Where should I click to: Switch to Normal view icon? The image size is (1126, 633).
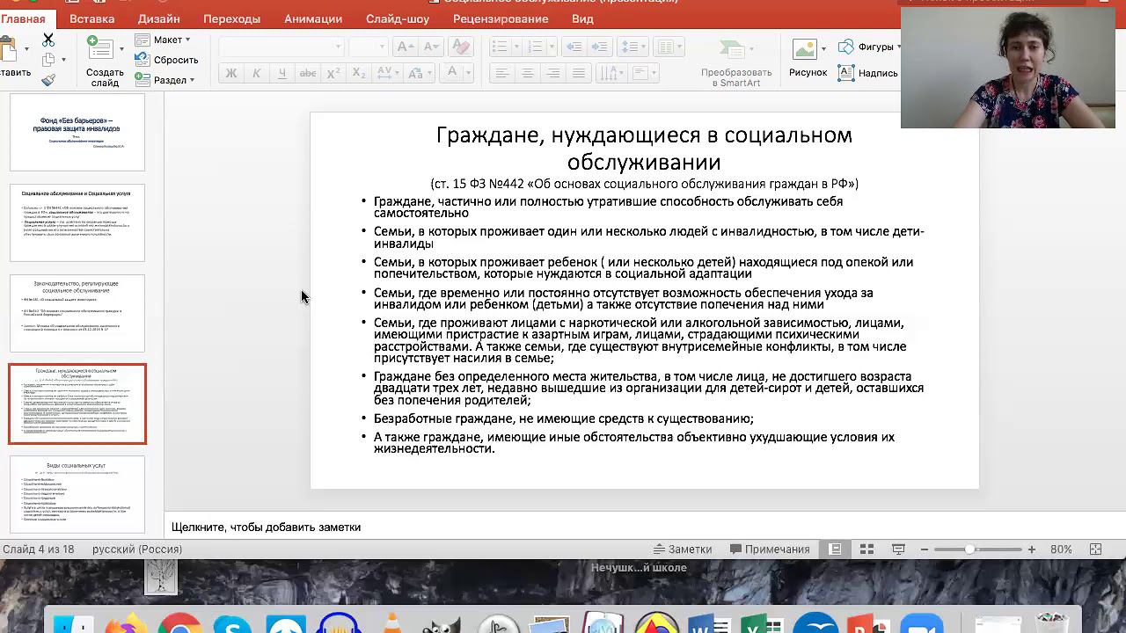(x=835, y=549)
